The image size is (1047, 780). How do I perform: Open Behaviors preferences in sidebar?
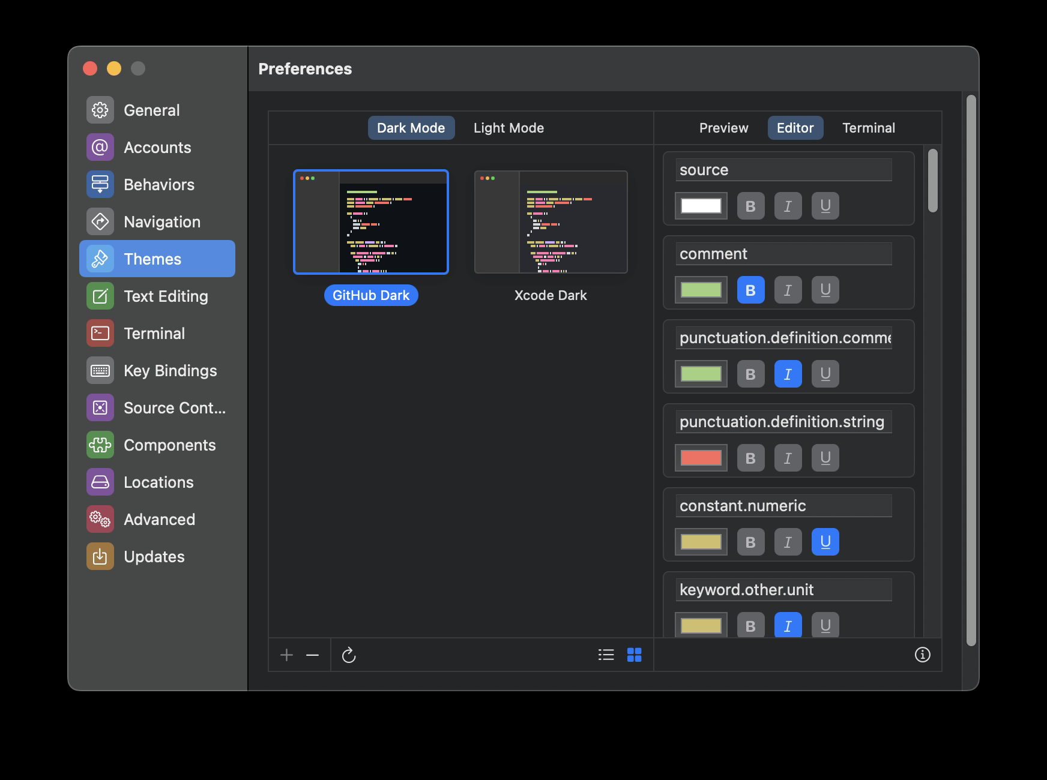tap(158, 184)
